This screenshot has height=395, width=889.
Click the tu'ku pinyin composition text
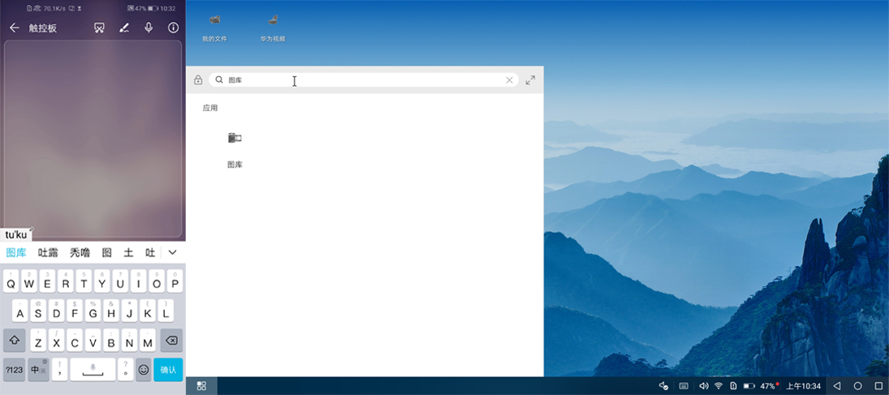coord(16,235)
